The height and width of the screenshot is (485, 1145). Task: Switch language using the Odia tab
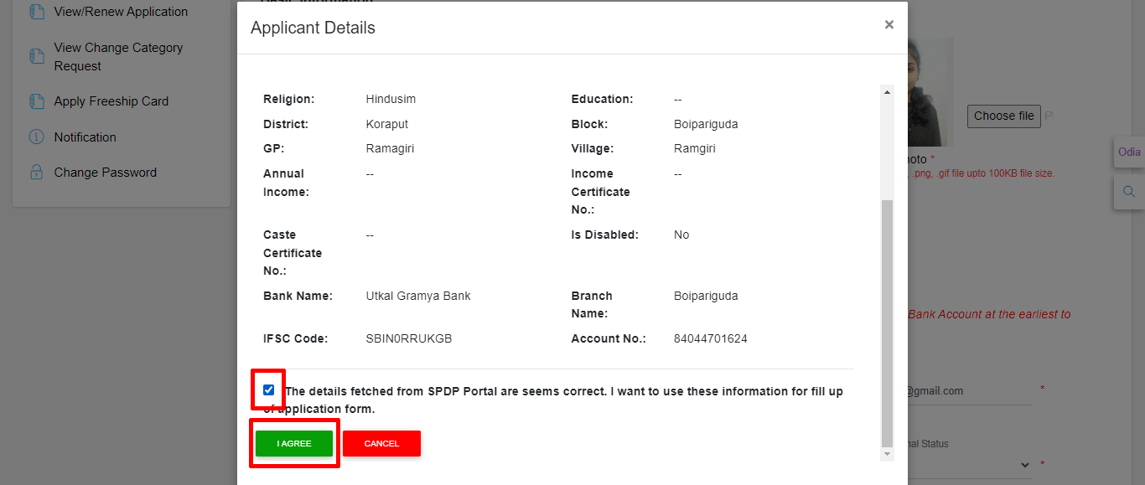point(1129,152)
